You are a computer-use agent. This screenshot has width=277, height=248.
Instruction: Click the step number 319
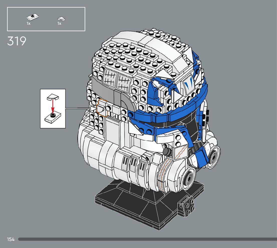point(17,41)
